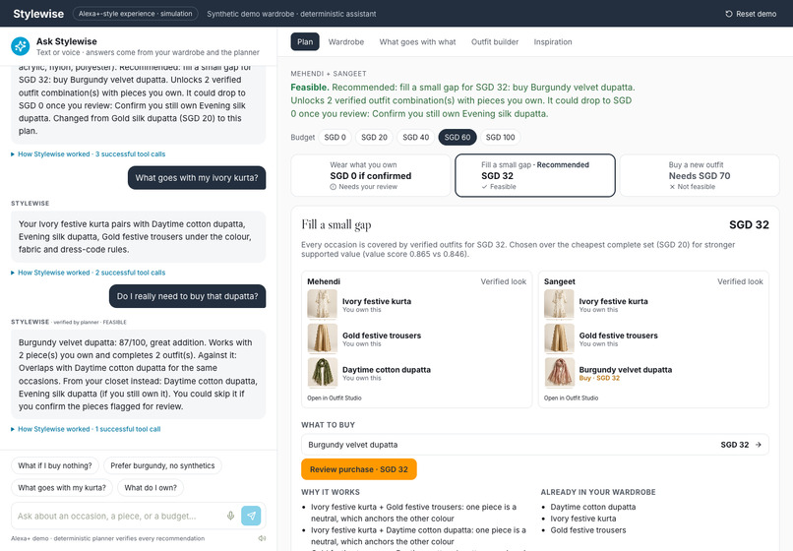This screenshot has width=793, height=551.
Task: Open Daytime cotton dupatta thumbnail in Mehendi
Action: (322, 373)
